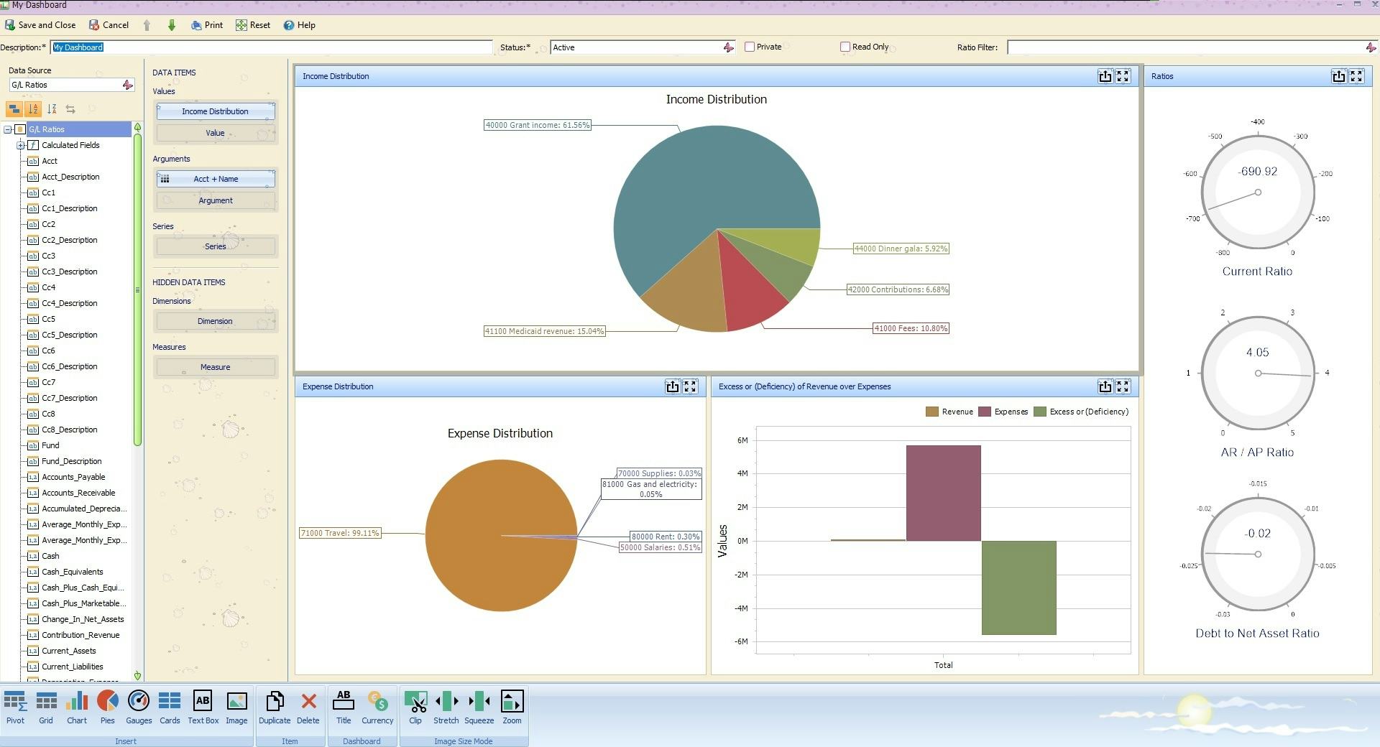Image resolution: width=1380 pixels, height=747 pixels.
Task: Maximize the Income Distribution panel
Action: click(1123, 76)
